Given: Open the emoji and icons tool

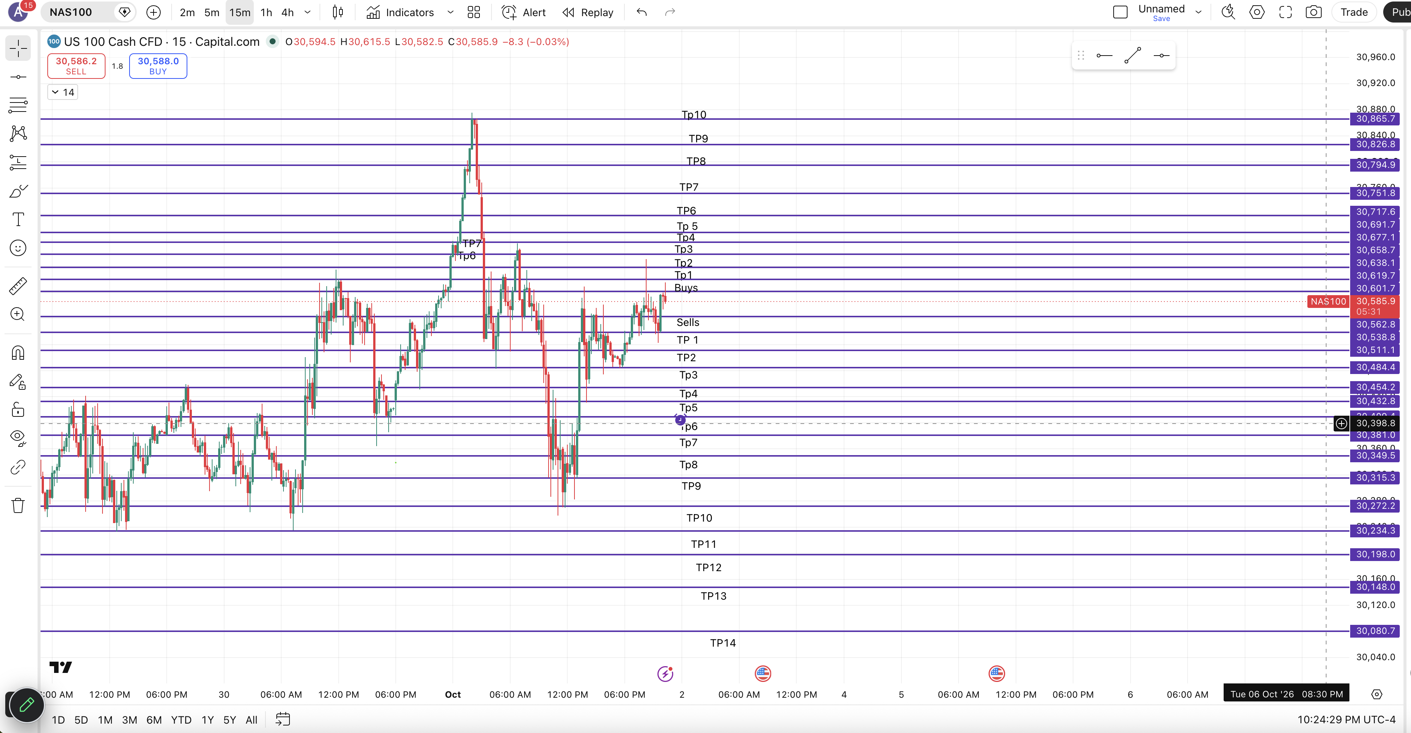Looking at the screenshot, I should point(18,247).
